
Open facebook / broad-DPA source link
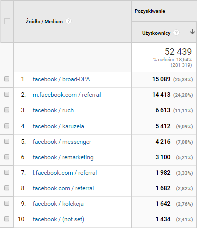click(61, 79)
